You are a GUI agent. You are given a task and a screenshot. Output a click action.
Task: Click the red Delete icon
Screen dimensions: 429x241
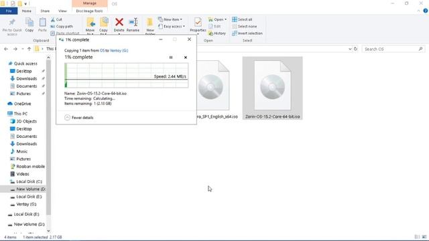(x=119, y=22)
